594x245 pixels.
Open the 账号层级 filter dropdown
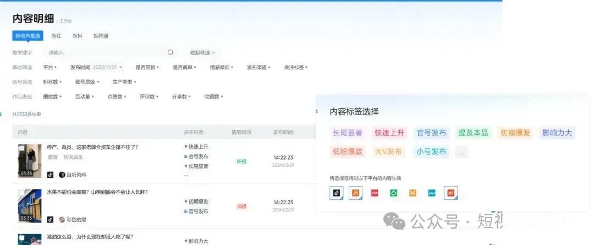click(87, 81)
